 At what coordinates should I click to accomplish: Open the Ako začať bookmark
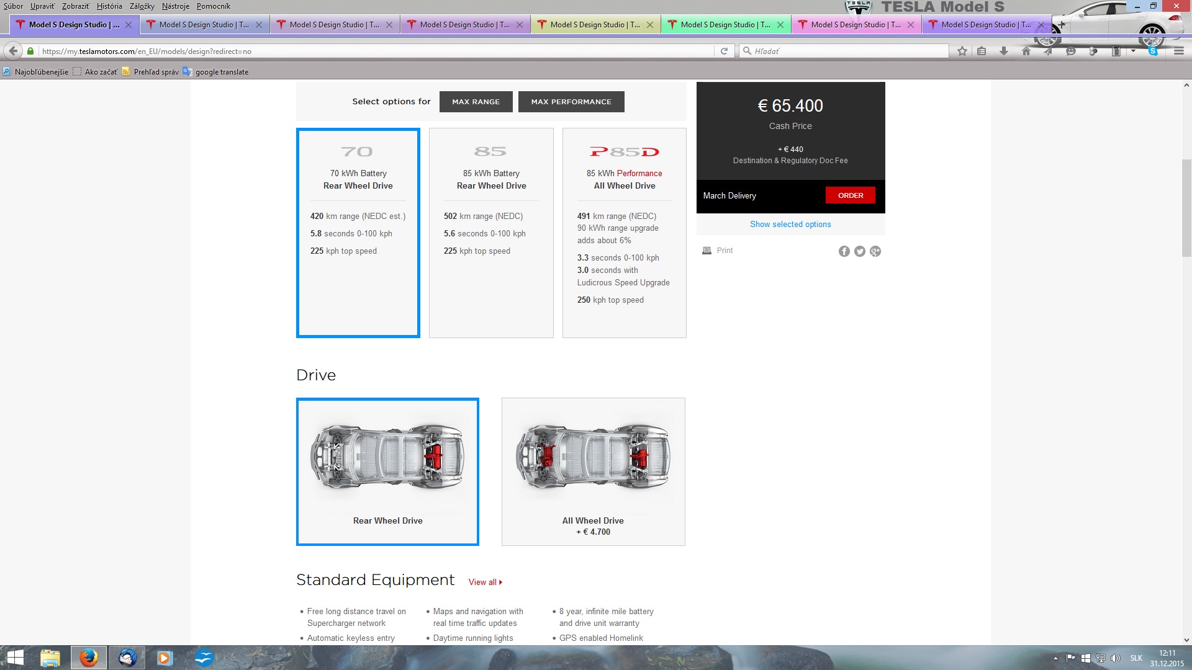coord(95,72)
